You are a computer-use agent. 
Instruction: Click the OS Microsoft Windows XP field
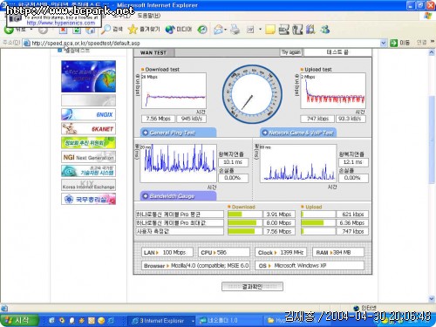tap(310, 266)
